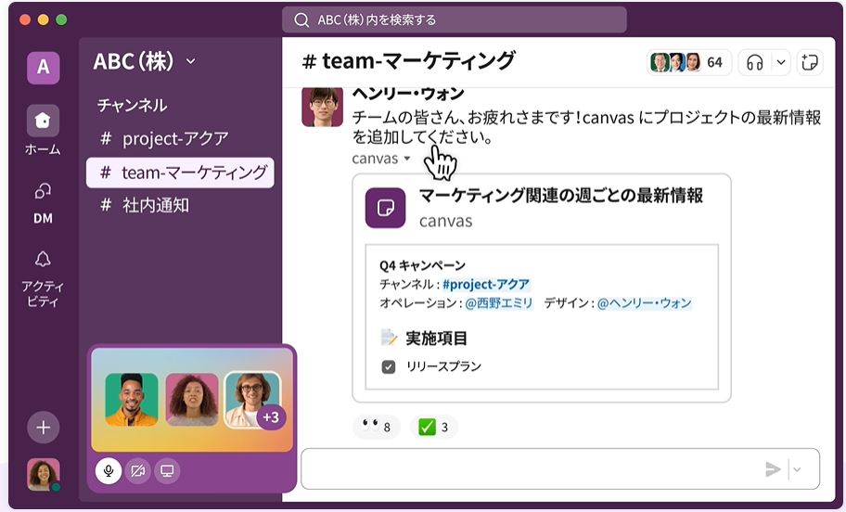Screen dimensions: 846x512
Task: Open the send options dropdown arrow
Action: (x=798, y=469)
